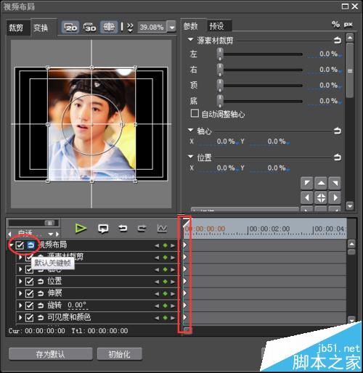Open the 39.08% zoom dropdown
The height and width of the screenshot is (373, 363).
coord(171,27)
